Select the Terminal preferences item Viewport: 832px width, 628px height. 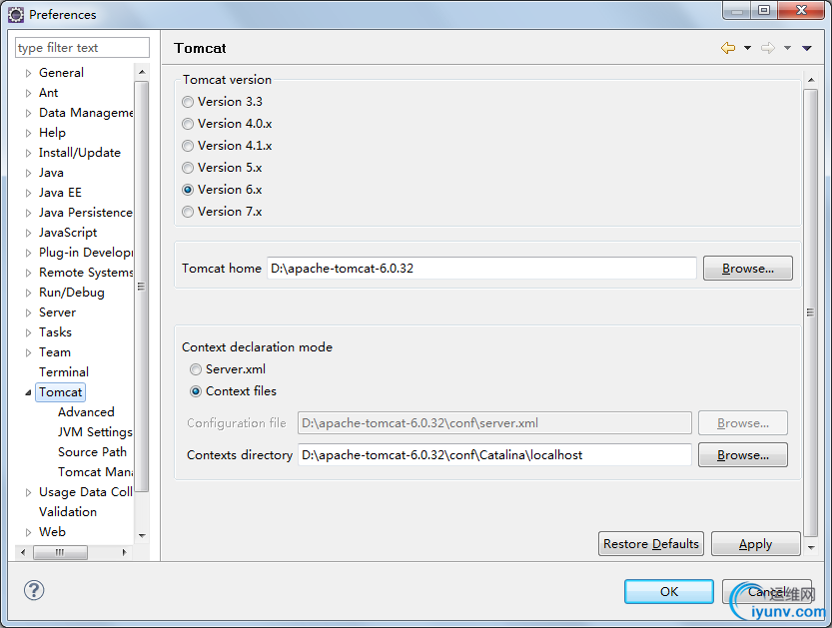pyautogui.click(x=64, y=372)
